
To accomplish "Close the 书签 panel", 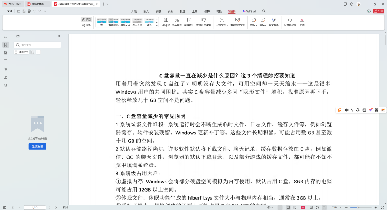I will [59, 36].
